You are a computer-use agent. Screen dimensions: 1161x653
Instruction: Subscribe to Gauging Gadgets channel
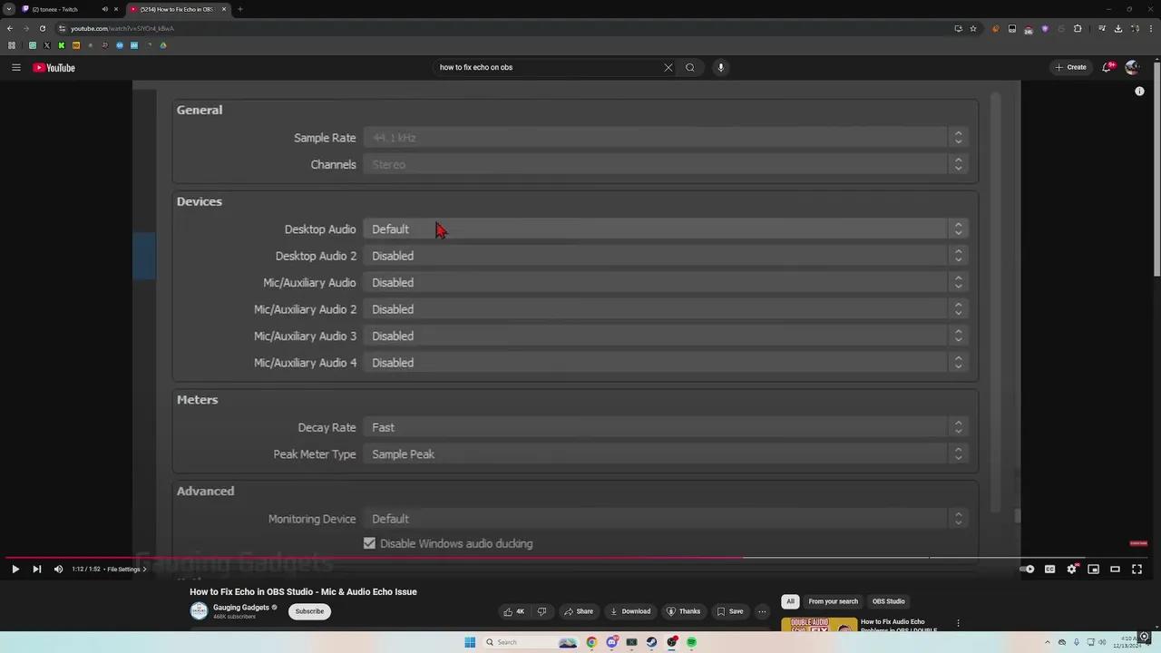point(309,611)
